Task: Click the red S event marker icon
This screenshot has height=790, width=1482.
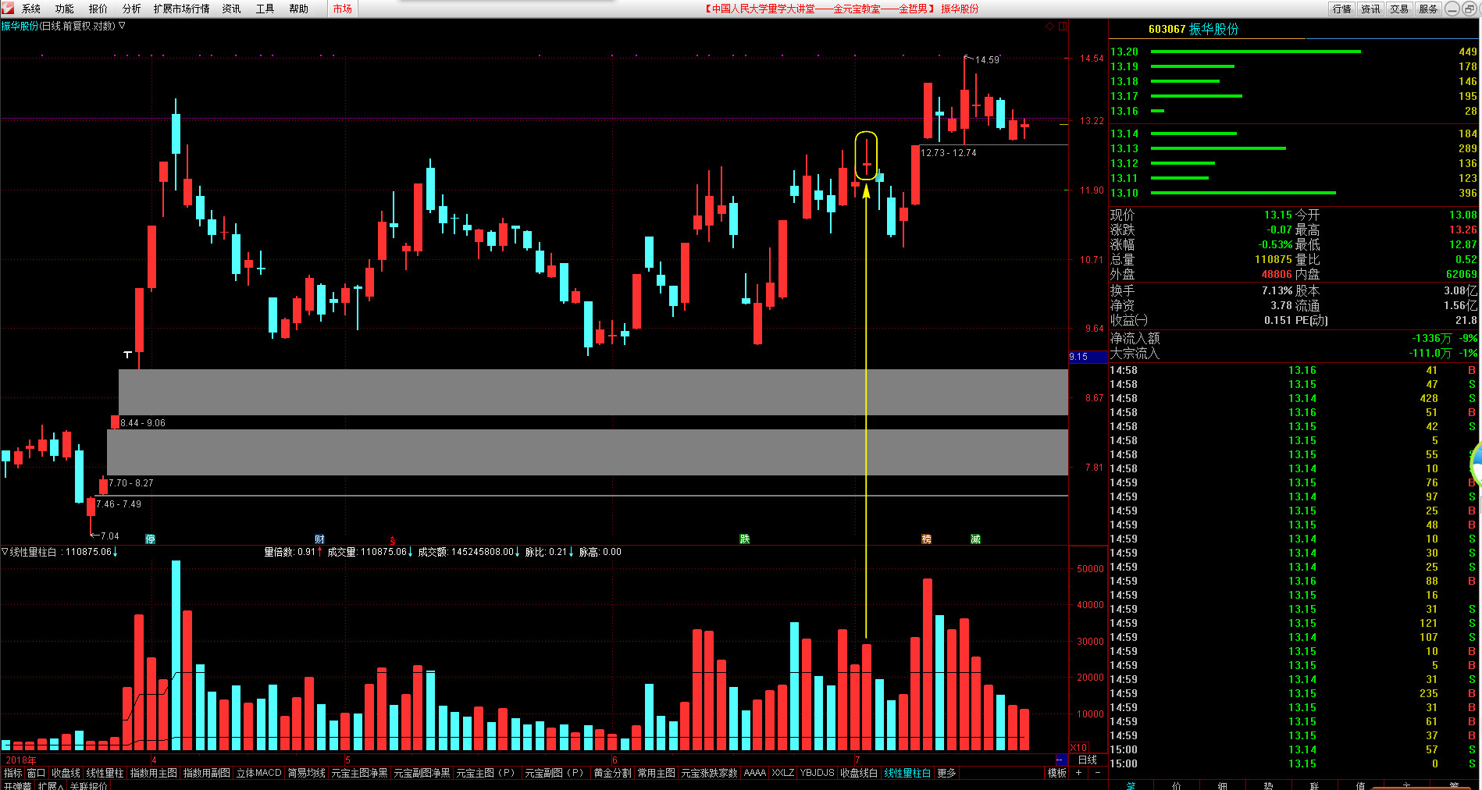Action: pos(393,540)
